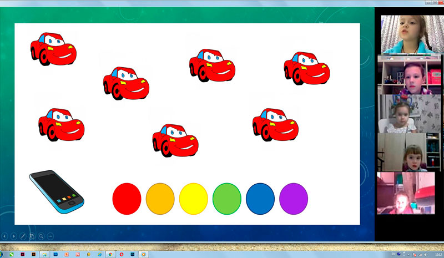Open File Explorer from the taskbar
This screenshot has height=258, width=444.
pos(44,254)
